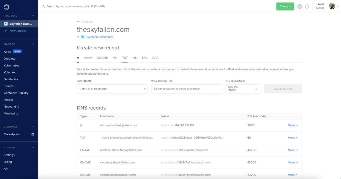
Task: Click the IP value 144.126.212.167
Action: (184, 125)
